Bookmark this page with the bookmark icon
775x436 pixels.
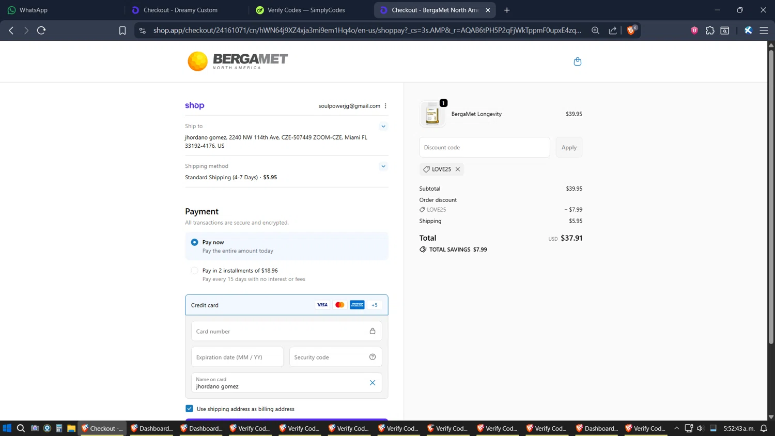tap(122, 30)
